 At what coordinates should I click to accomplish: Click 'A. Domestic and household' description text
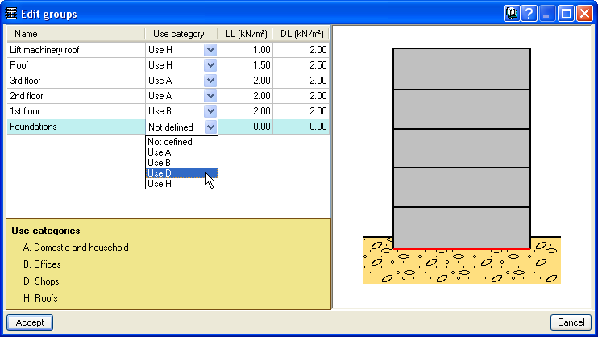(76, 248)
